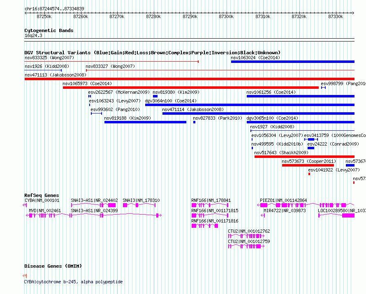Click the SNAI3-AS1|NR_024399 gene label

[94, 211]
